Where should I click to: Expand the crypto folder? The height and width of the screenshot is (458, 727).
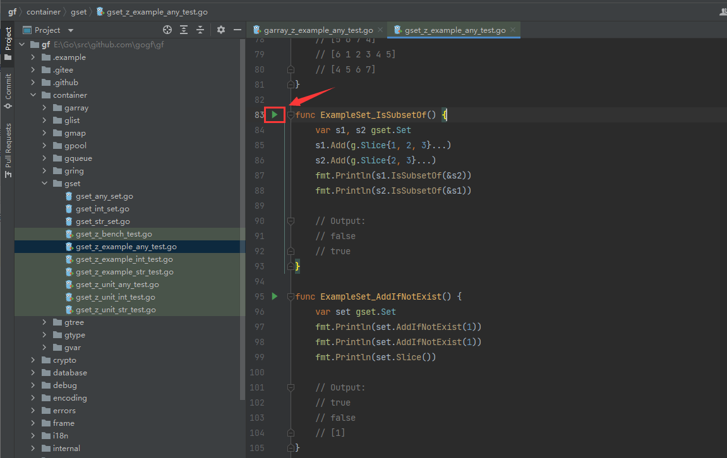click(x=33, y=360)
